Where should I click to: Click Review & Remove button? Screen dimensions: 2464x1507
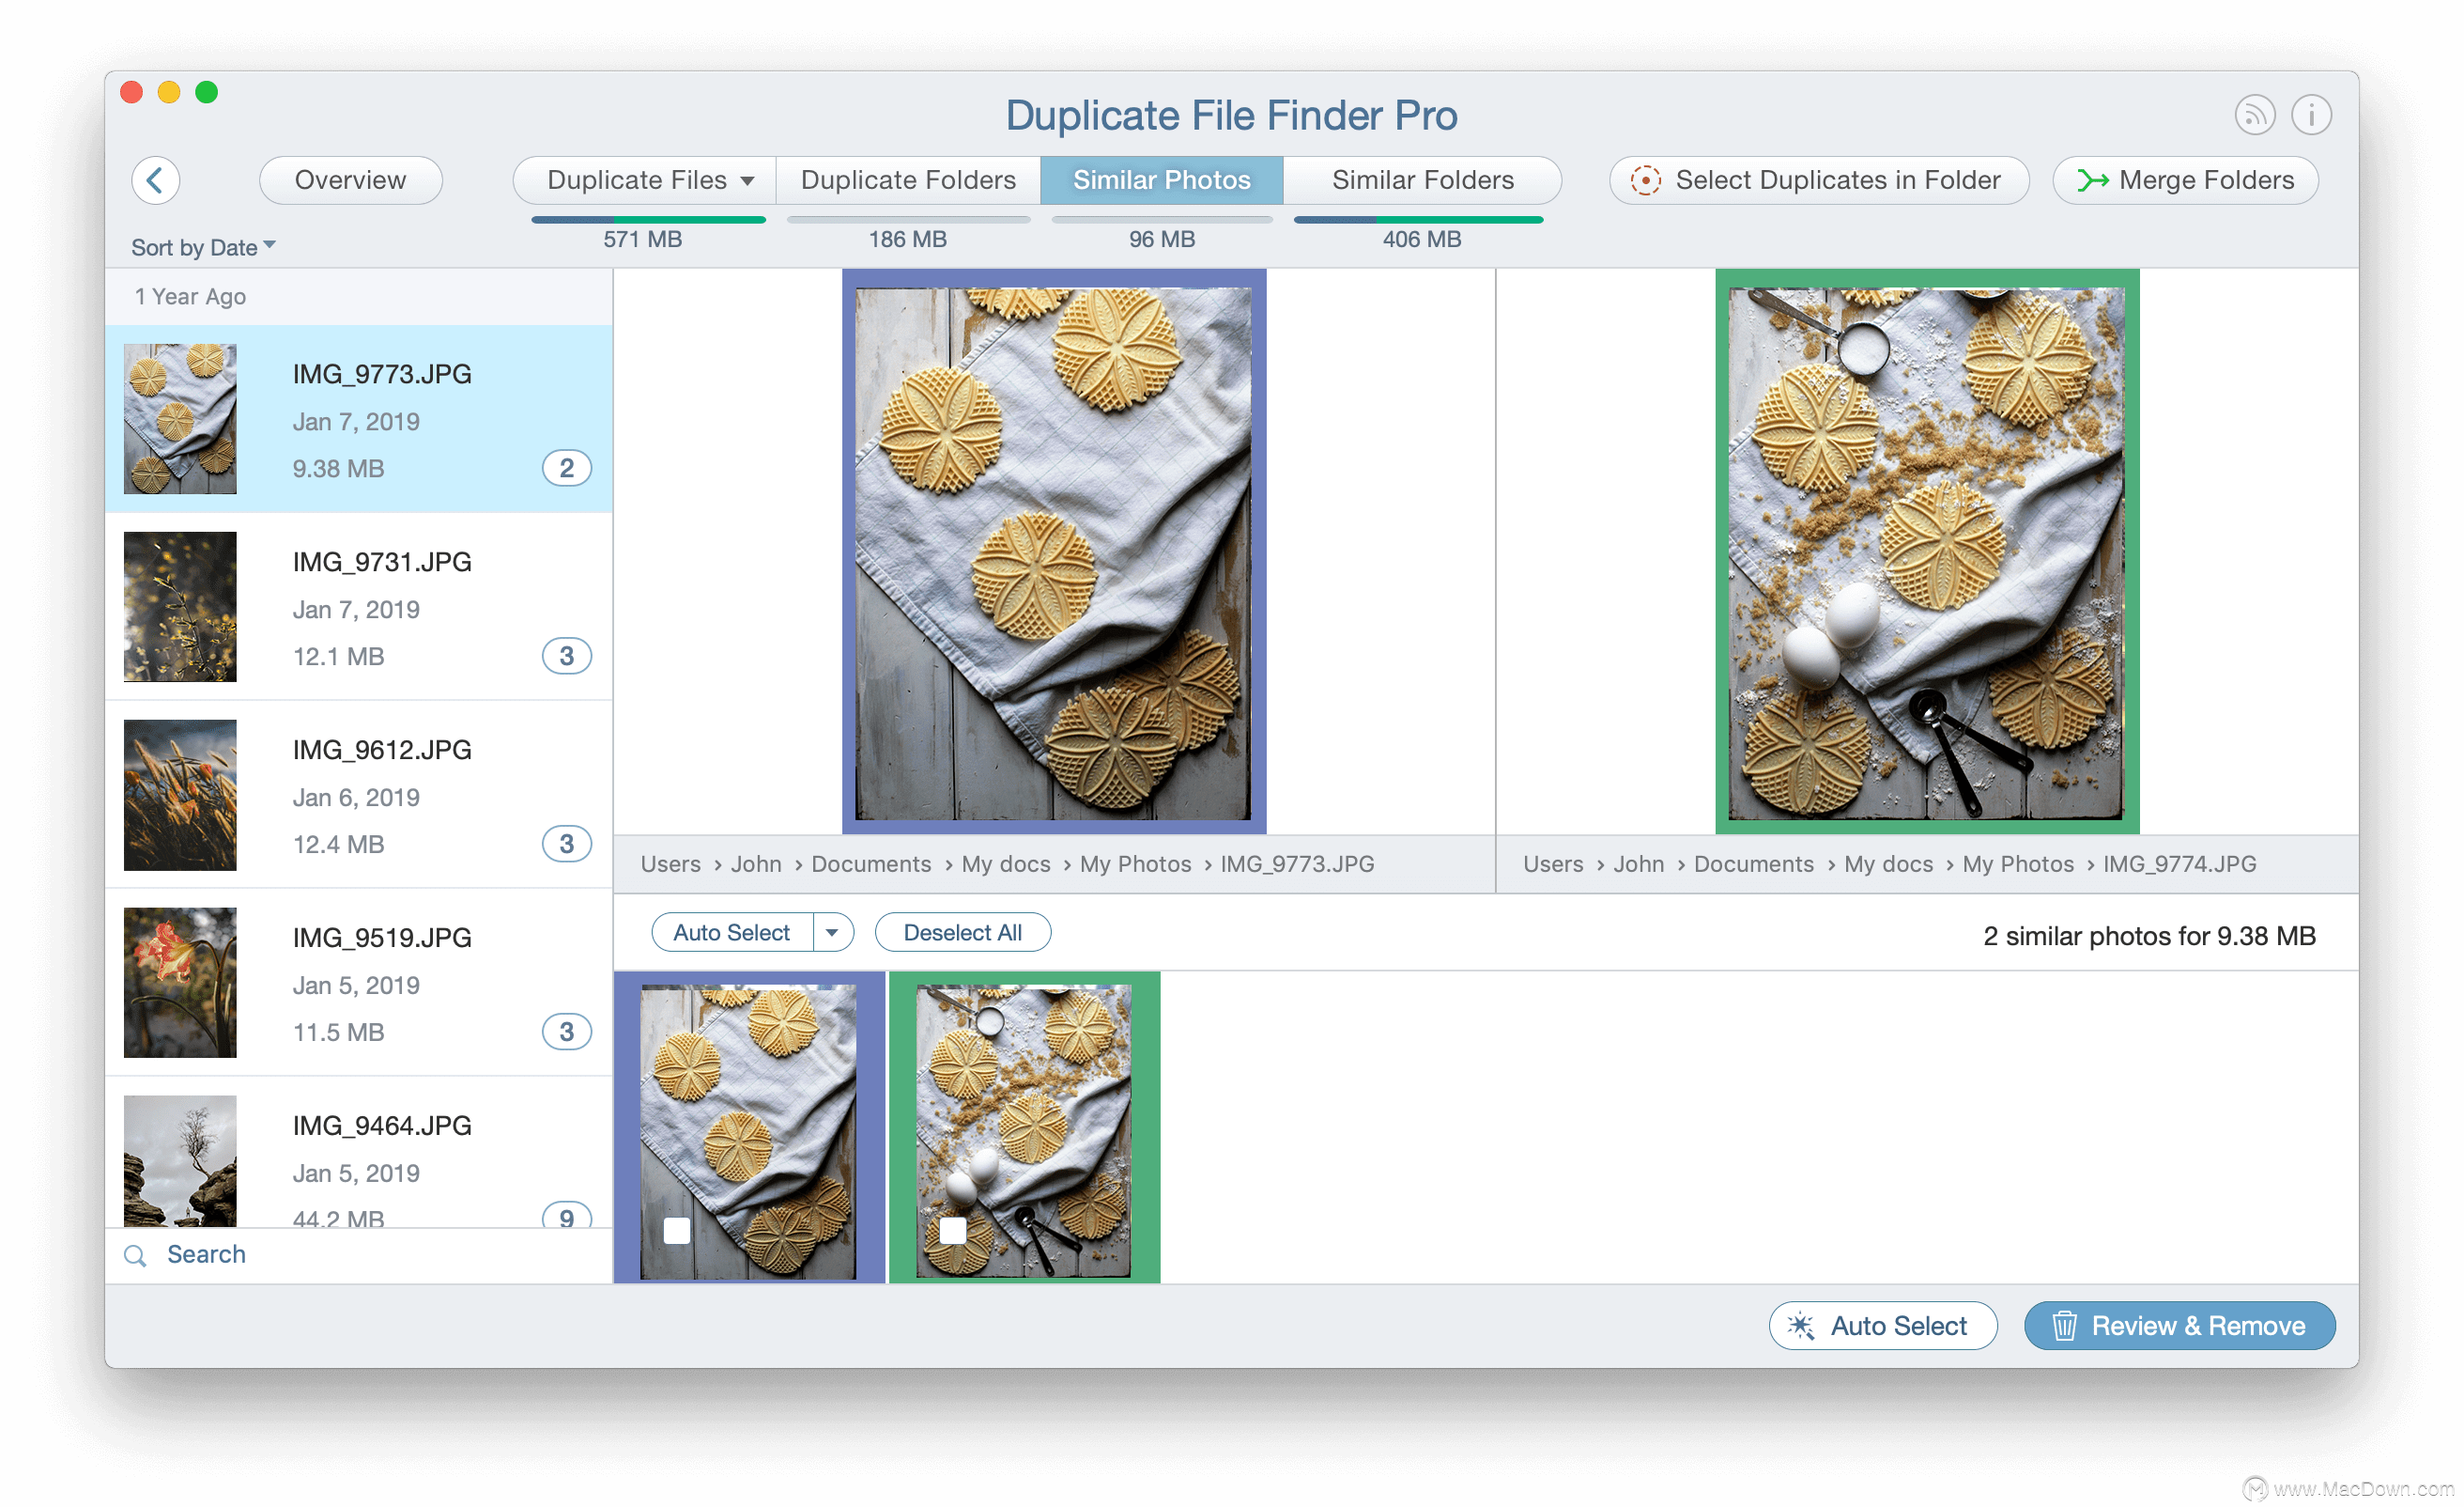(2180, 1326)
